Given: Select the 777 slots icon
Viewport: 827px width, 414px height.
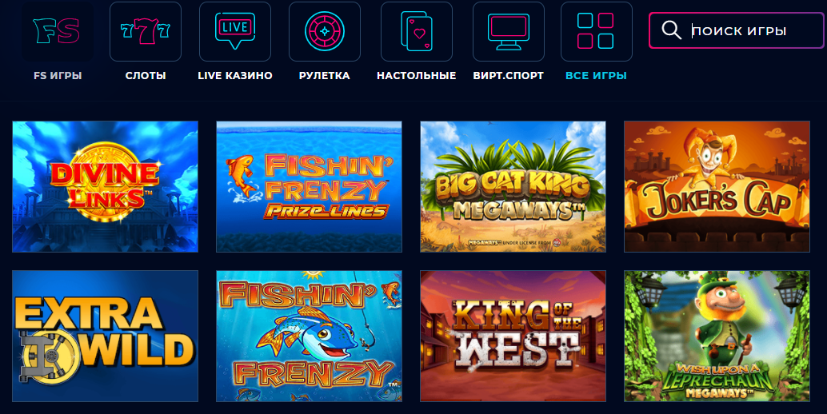Looking at the screenshot, I should tap(146, 32).
